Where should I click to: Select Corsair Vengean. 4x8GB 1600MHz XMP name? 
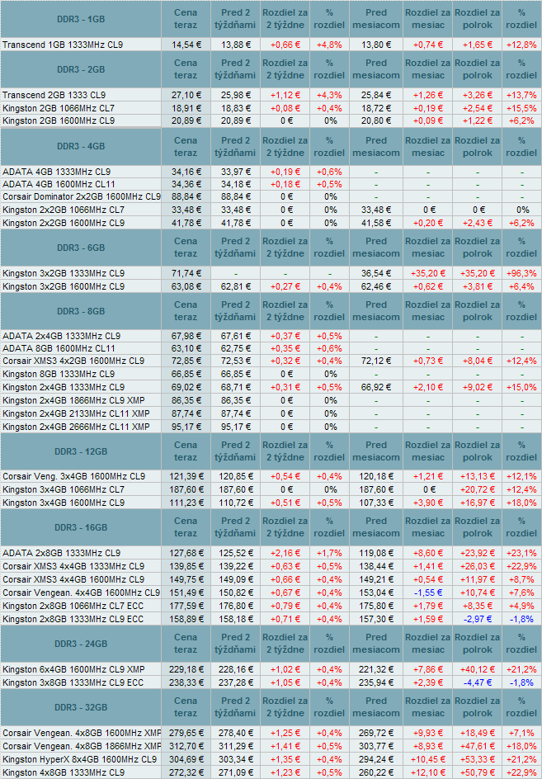click(82, 734)
